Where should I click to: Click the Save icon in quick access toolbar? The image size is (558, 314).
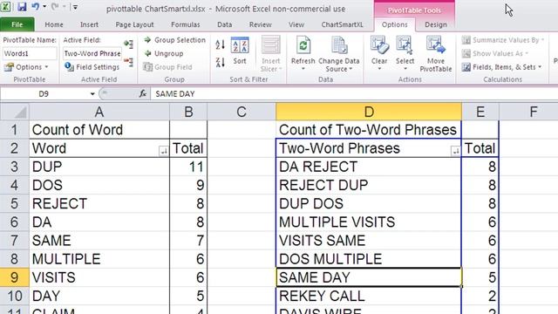coord(21,6)
